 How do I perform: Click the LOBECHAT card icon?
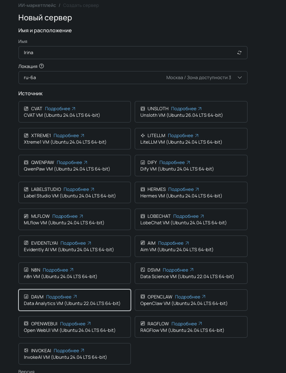pyautogui.click(x=142, y=216)
